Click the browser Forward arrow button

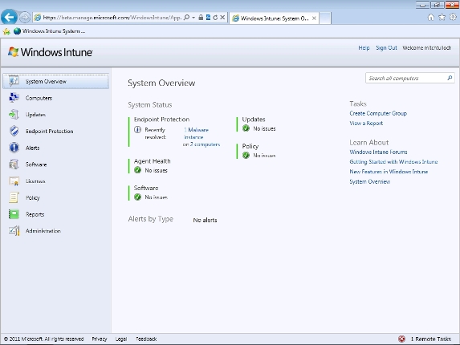[25, 18]
